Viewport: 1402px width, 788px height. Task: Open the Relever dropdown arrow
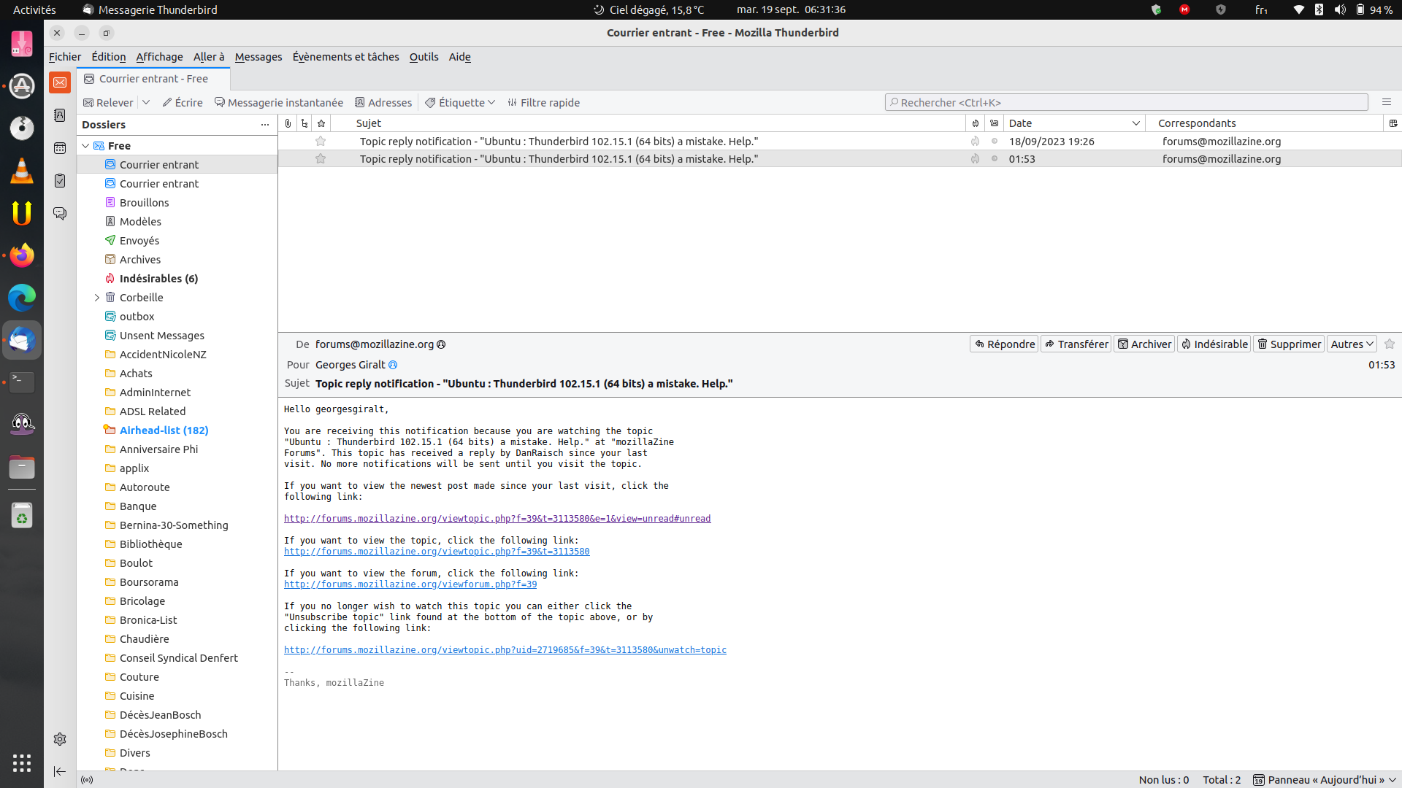click(x=146, y=103)
